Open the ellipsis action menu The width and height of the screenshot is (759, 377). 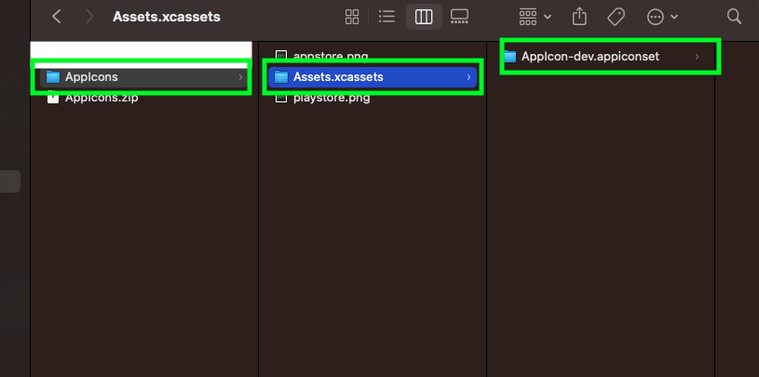[x=662, y=17]
